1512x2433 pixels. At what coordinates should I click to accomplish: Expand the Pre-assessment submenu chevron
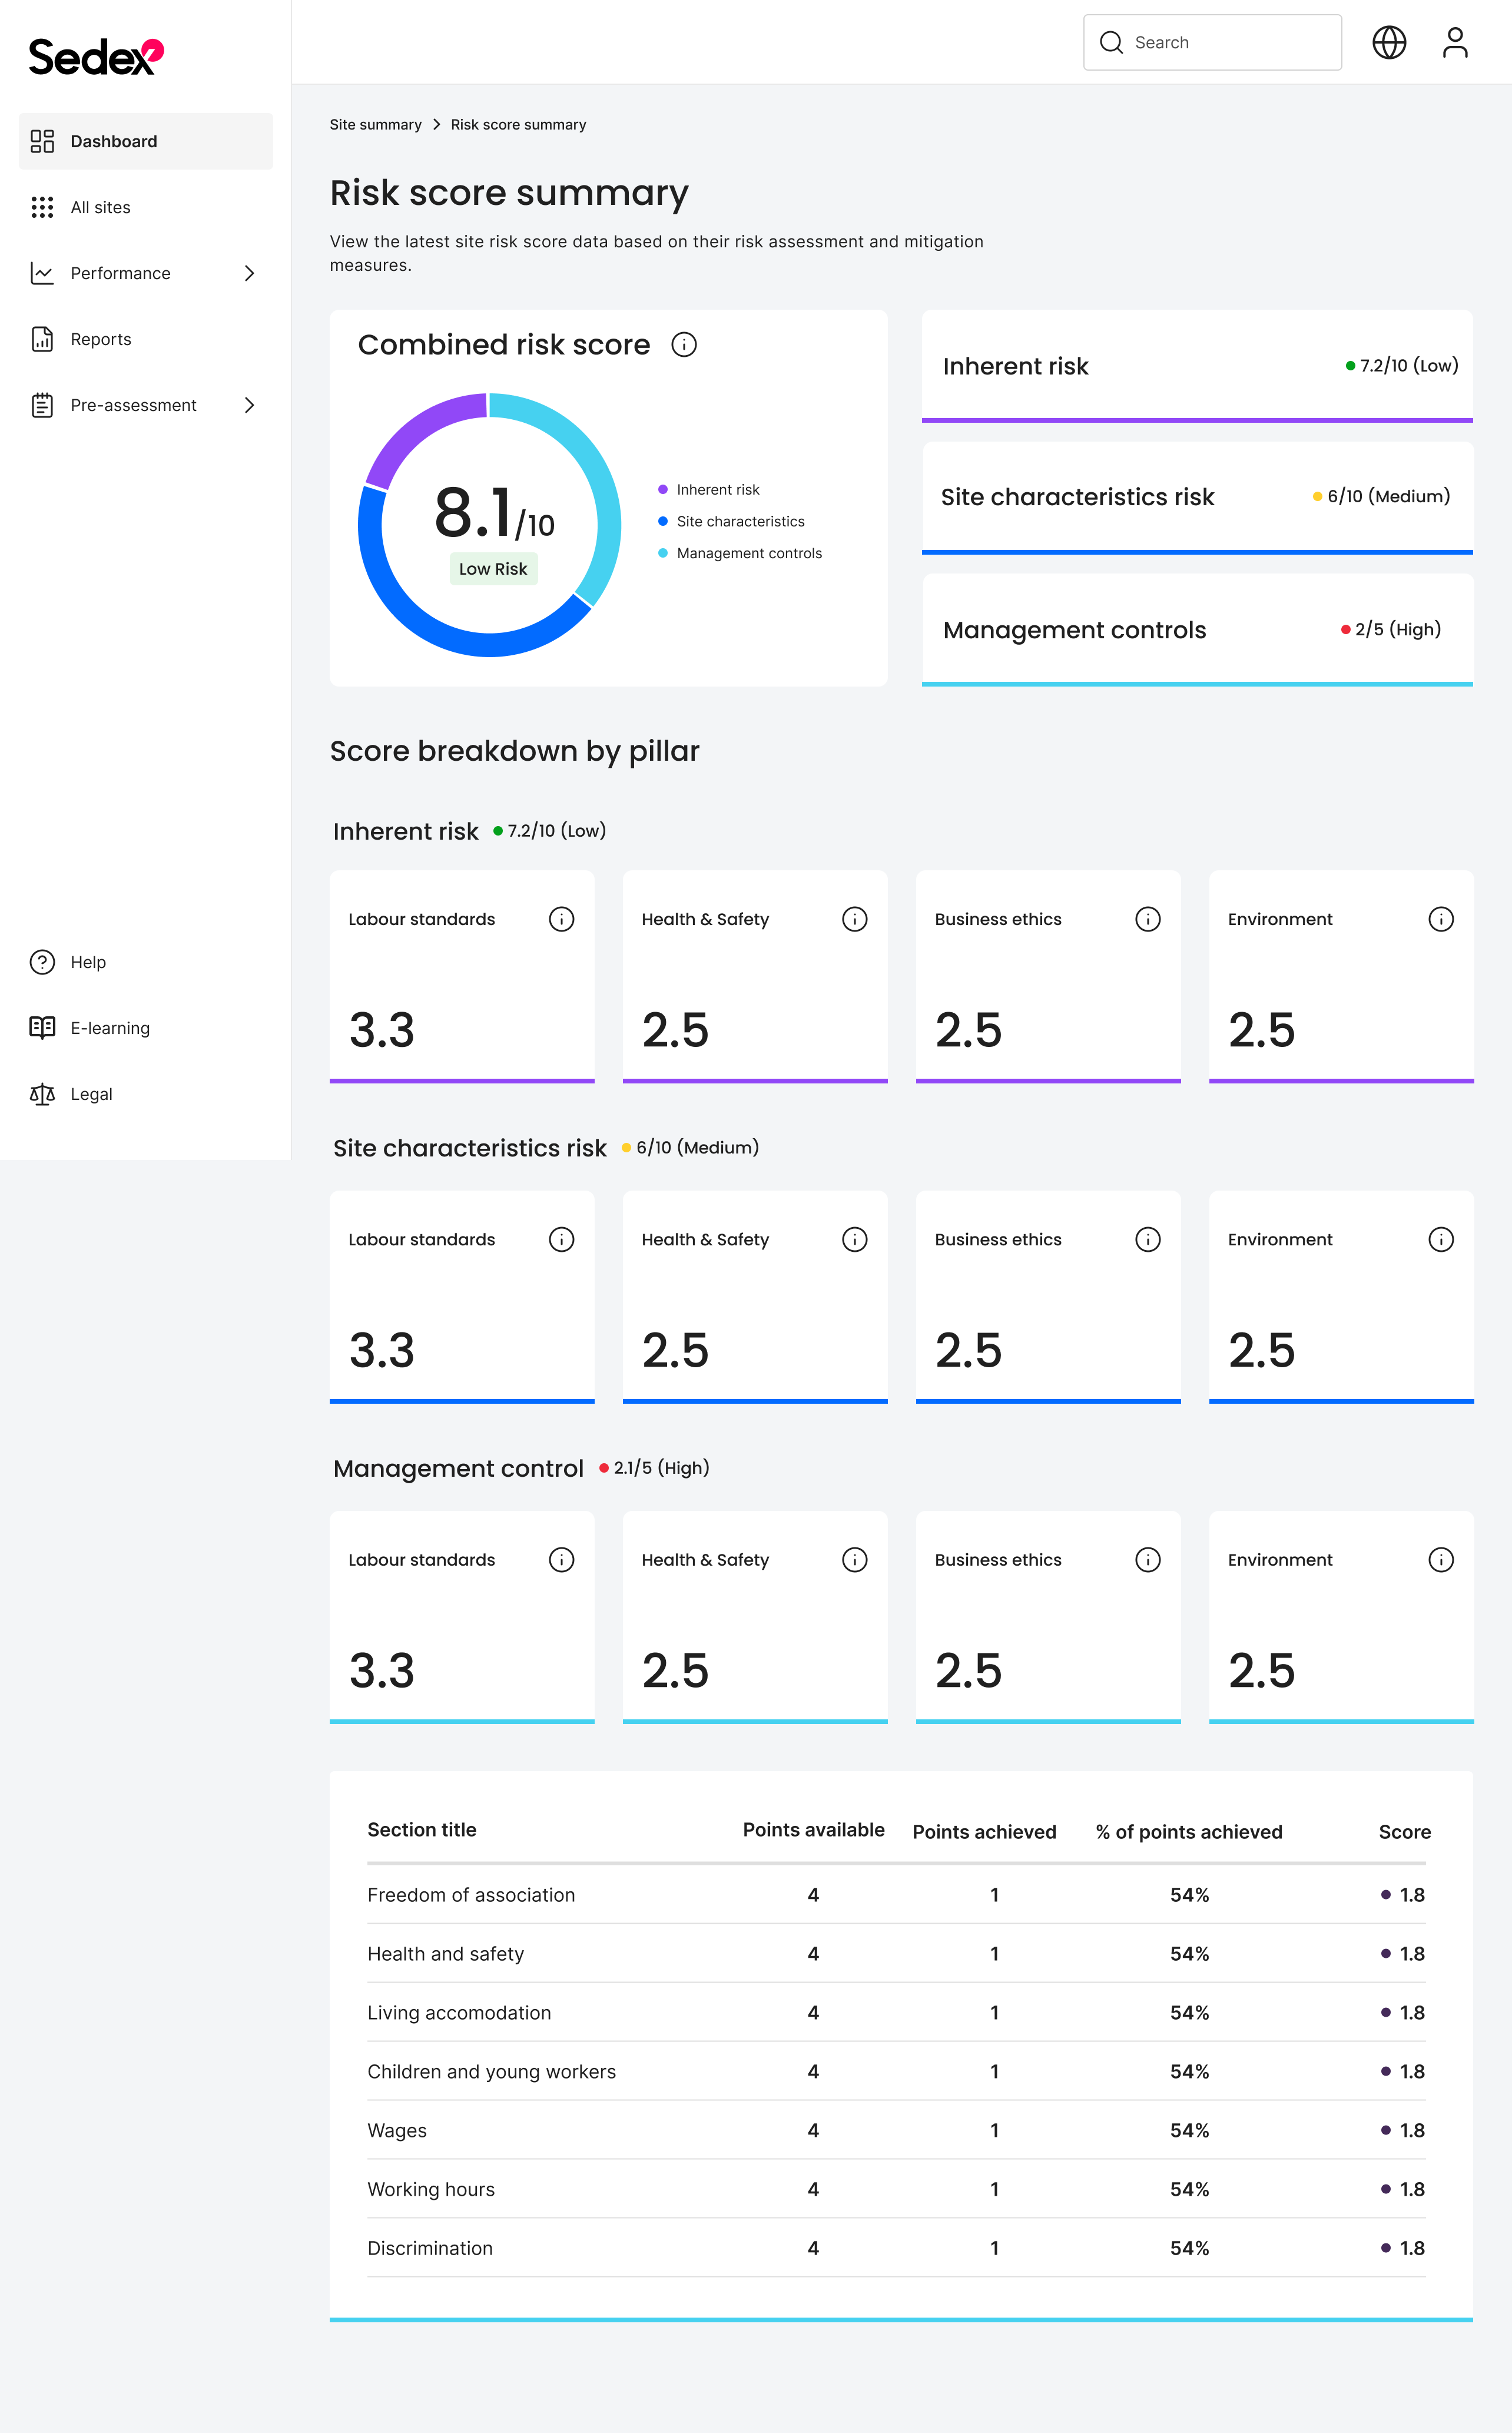click(249, 405)
